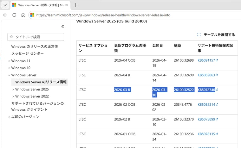Expand the Windows Server 2022 subnode
241x148 pixels.
click(x=13, y=96)
